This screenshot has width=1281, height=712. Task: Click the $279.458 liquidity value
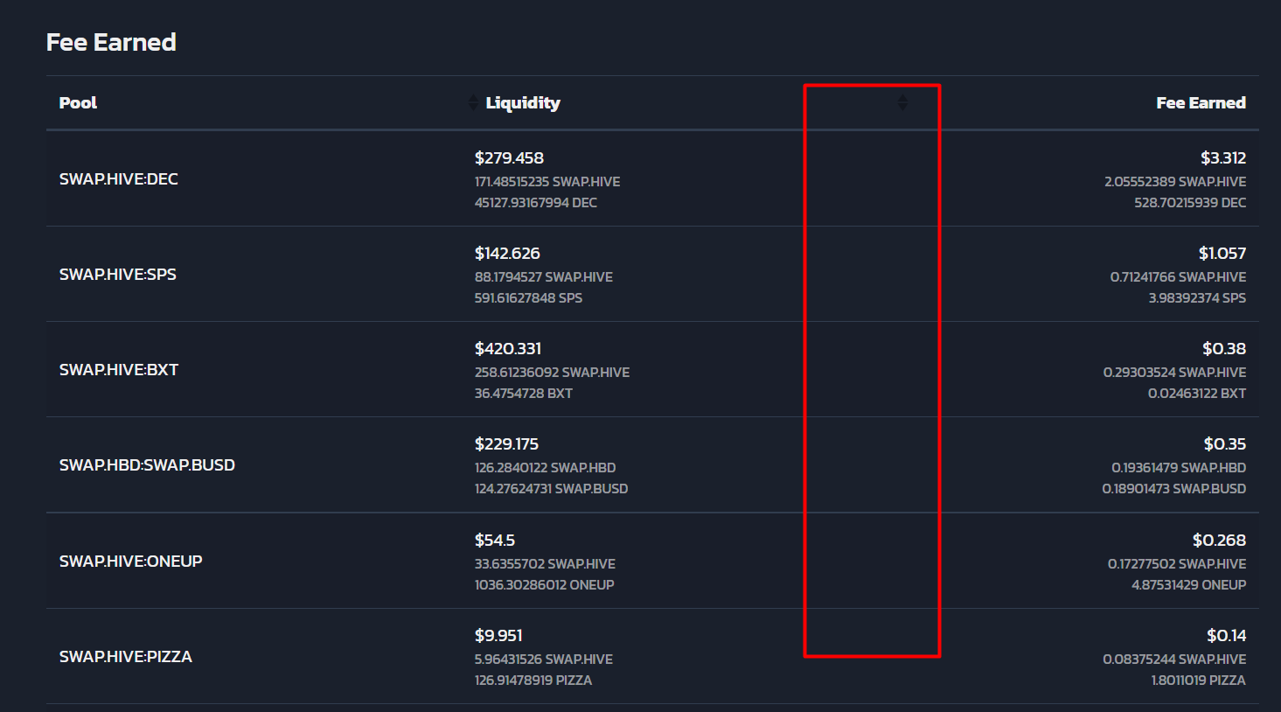point(509,157)
